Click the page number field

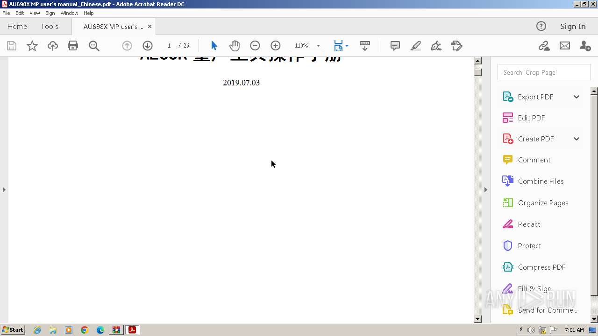pyautogui.click(x=169, y=46)
